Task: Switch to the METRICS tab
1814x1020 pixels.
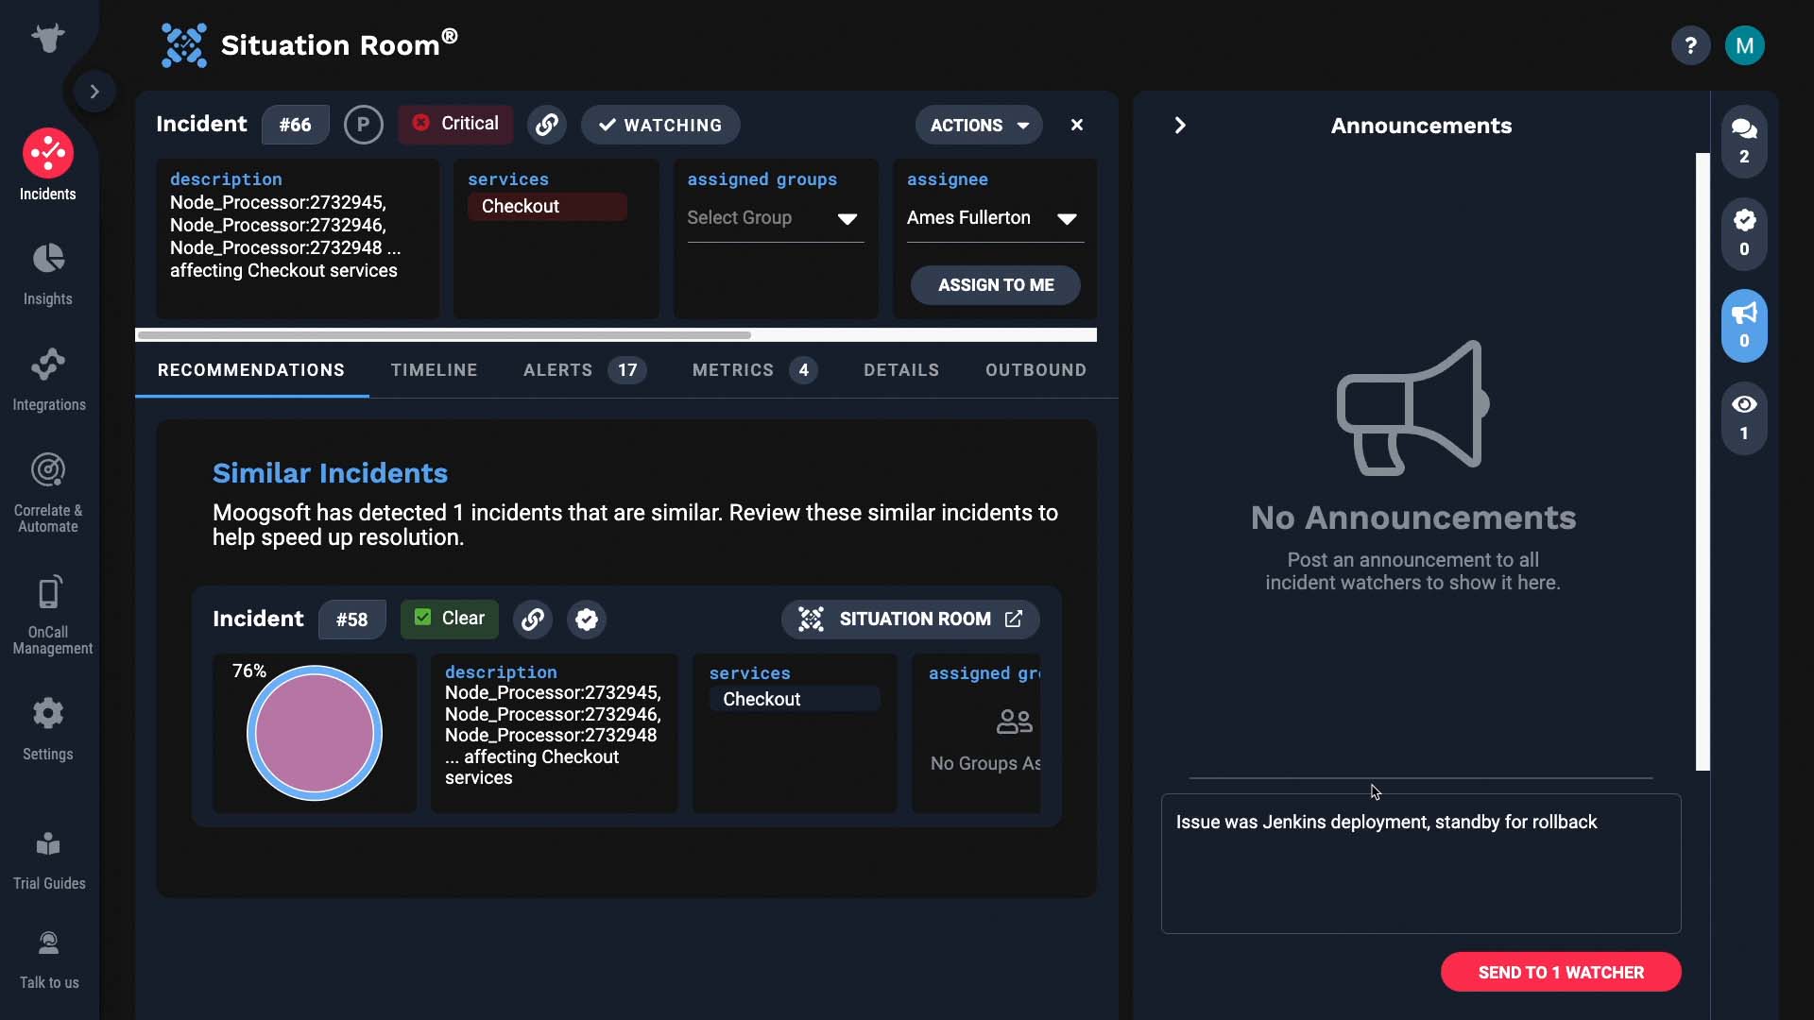Action: (x=754, y=370)
